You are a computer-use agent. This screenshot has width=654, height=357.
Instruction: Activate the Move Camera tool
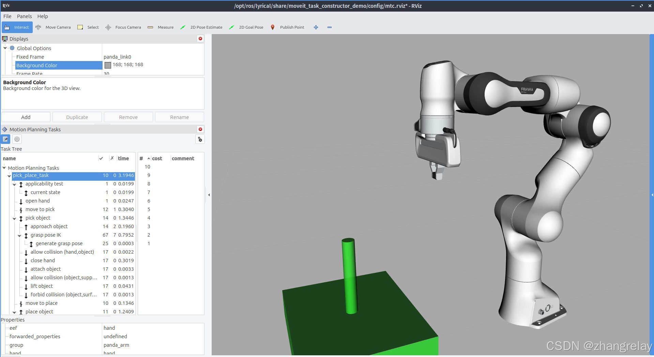[53, 27]
